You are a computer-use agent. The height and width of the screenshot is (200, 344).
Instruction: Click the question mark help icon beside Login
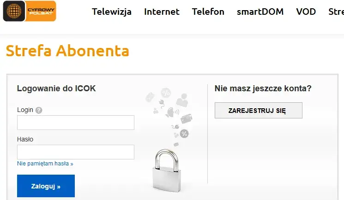[x=39, y=110]
